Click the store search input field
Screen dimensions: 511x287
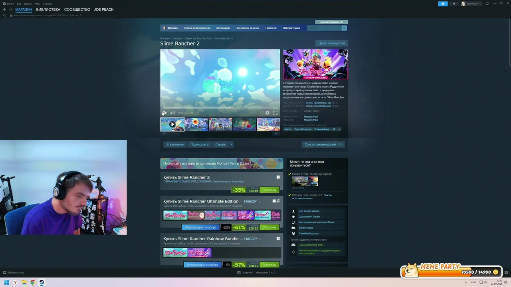click(x=324, y=28)
